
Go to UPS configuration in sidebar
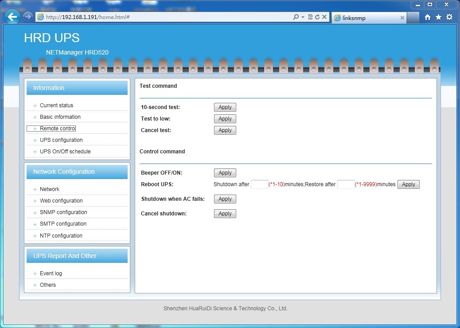tap(61, 140)
